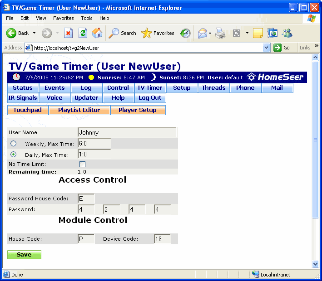Click the Back arrow icon
Image resolution: width=322 pixels, height=281 pixels.
pos(11,33)
